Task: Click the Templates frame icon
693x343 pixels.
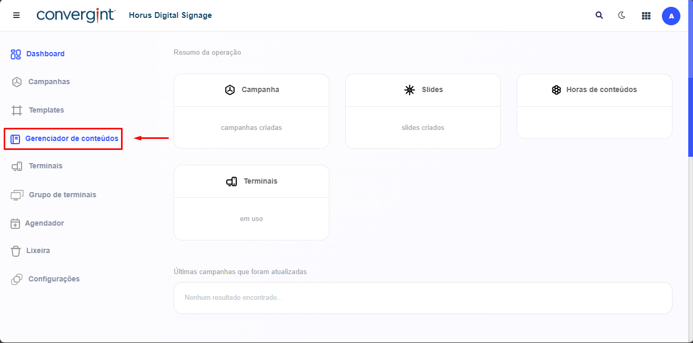Action: pos(17,110)
